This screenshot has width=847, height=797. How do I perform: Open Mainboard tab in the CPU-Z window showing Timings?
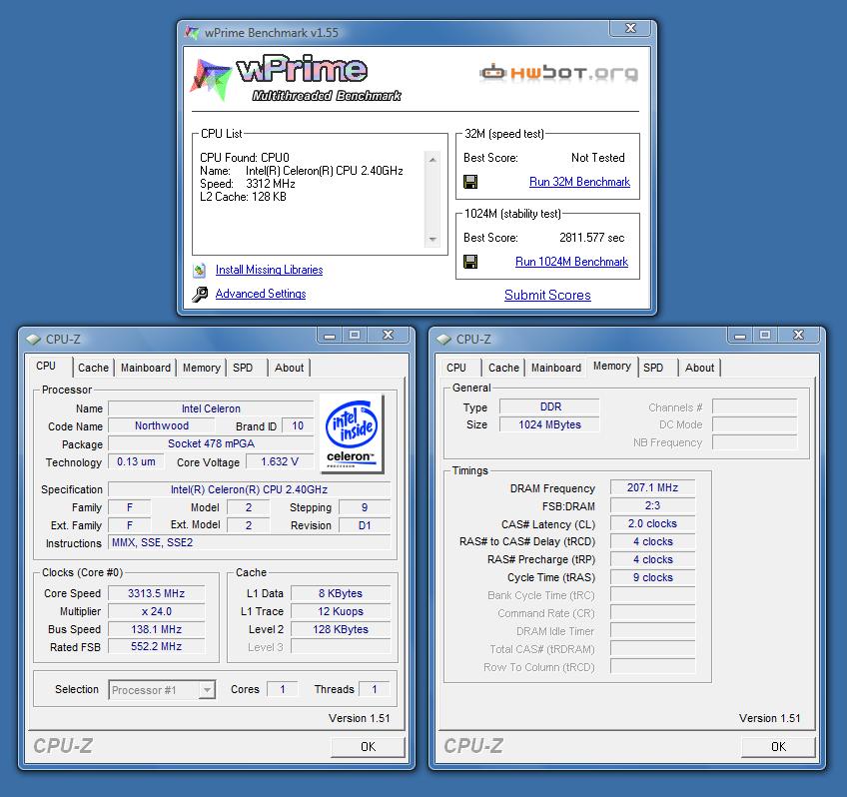click(x=555, y=368)
